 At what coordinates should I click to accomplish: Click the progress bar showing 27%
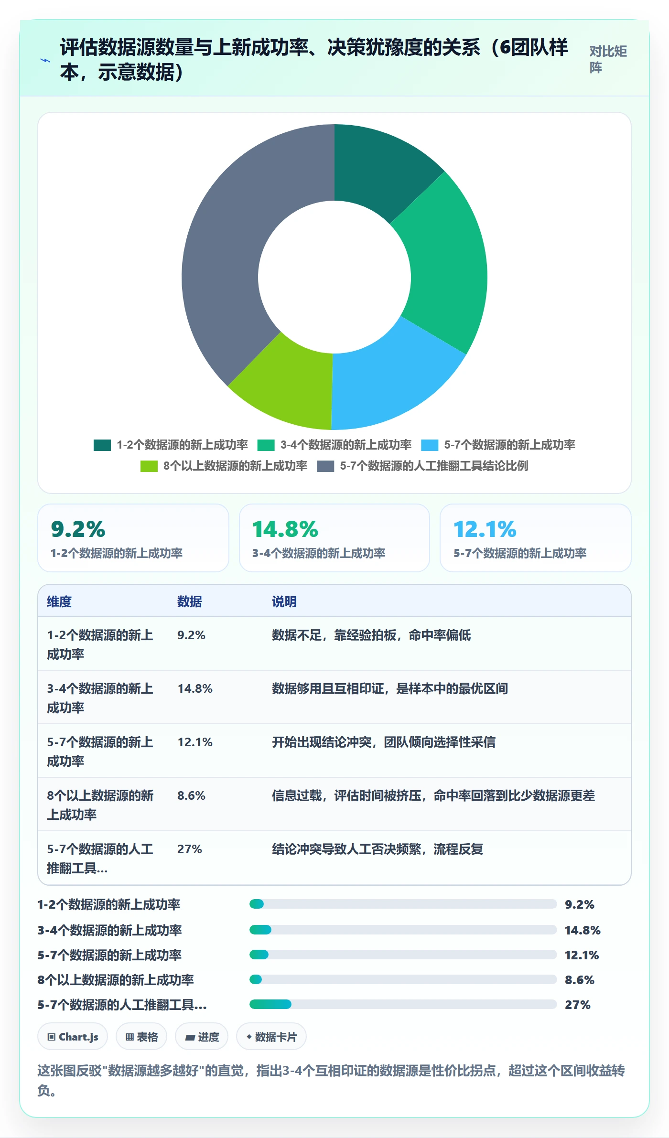[x=403, y=1004]
